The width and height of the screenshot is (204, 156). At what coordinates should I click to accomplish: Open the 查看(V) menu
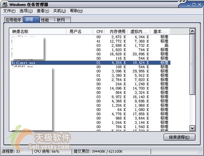pos(43,11)
